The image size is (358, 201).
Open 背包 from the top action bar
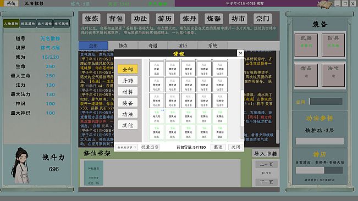pos(115,19)
